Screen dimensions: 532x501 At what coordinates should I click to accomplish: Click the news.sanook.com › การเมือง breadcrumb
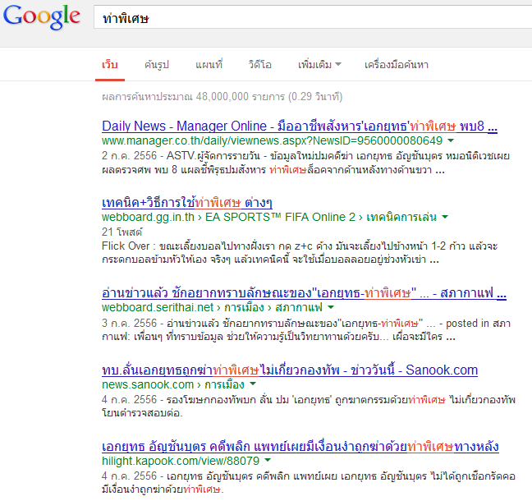coord(173,384)
